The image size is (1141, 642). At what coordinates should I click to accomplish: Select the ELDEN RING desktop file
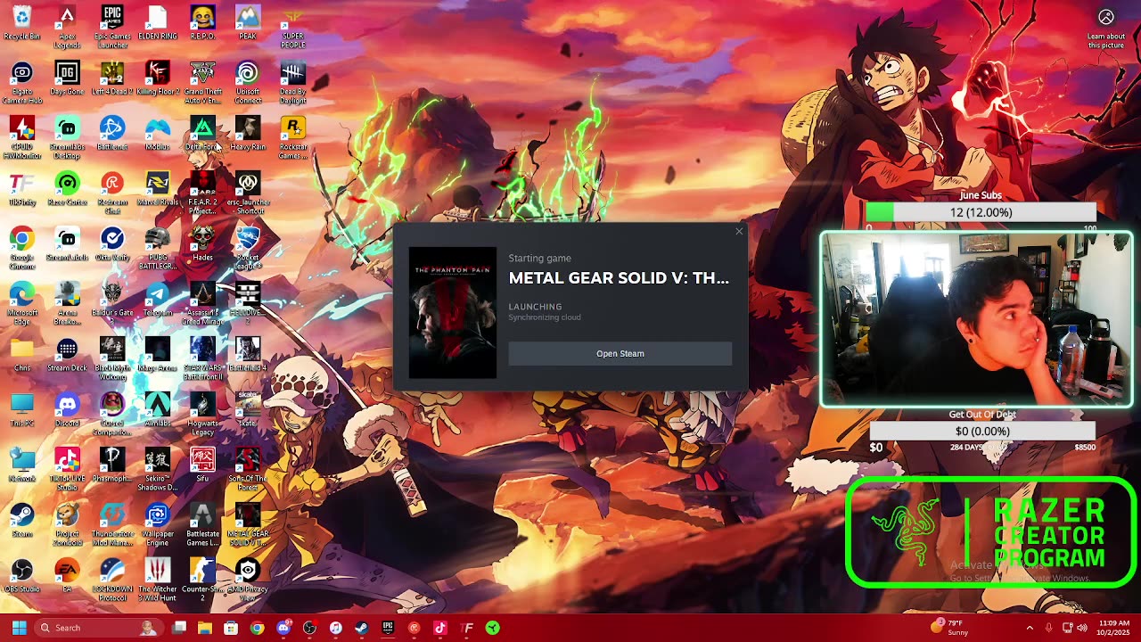point(157,24)
